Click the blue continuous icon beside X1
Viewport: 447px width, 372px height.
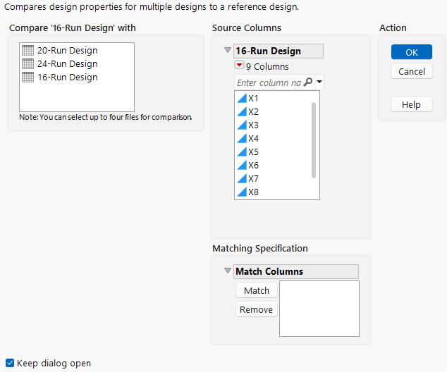(x=241, y=99)
